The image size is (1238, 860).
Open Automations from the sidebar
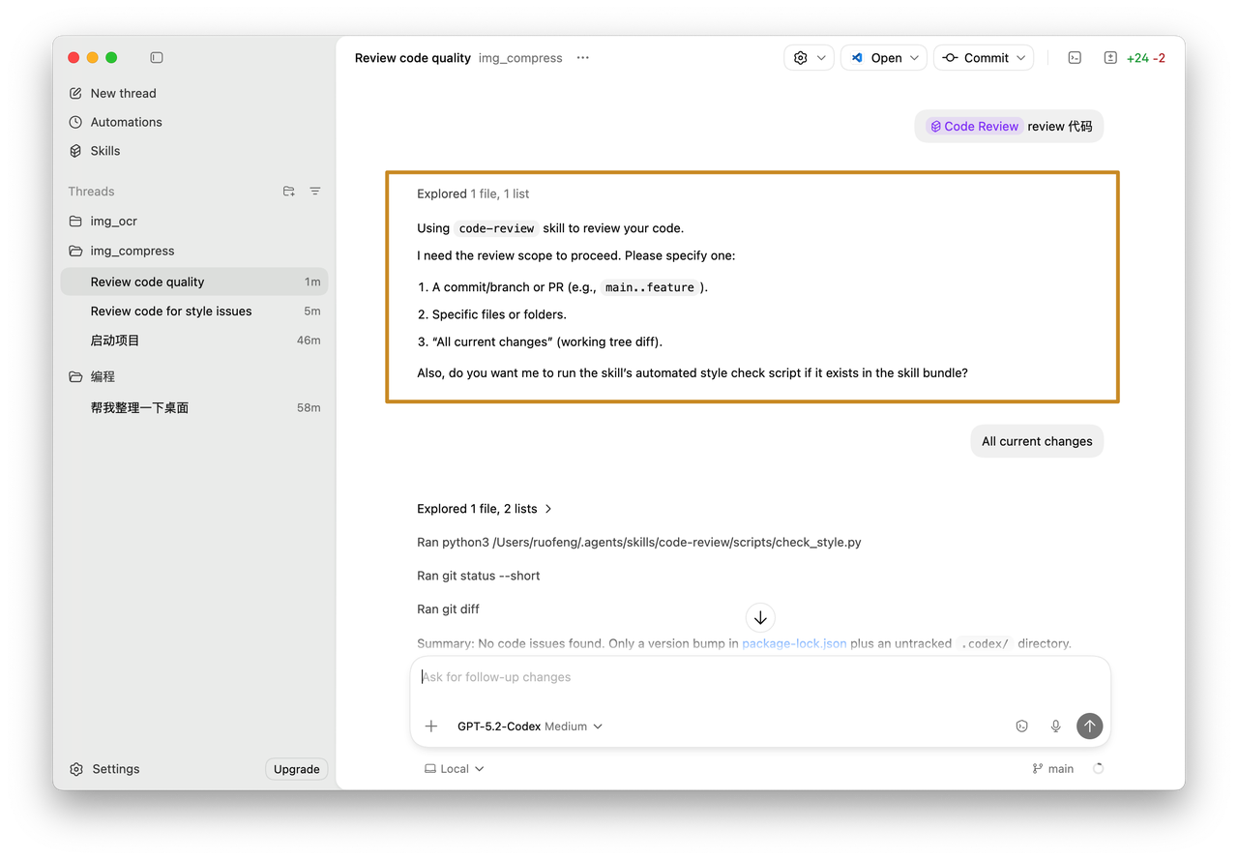coord(126,122)
